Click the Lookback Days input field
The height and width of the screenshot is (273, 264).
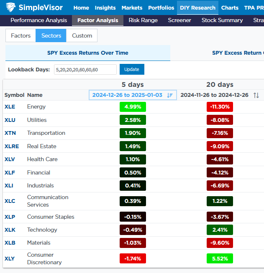[85, 69]
